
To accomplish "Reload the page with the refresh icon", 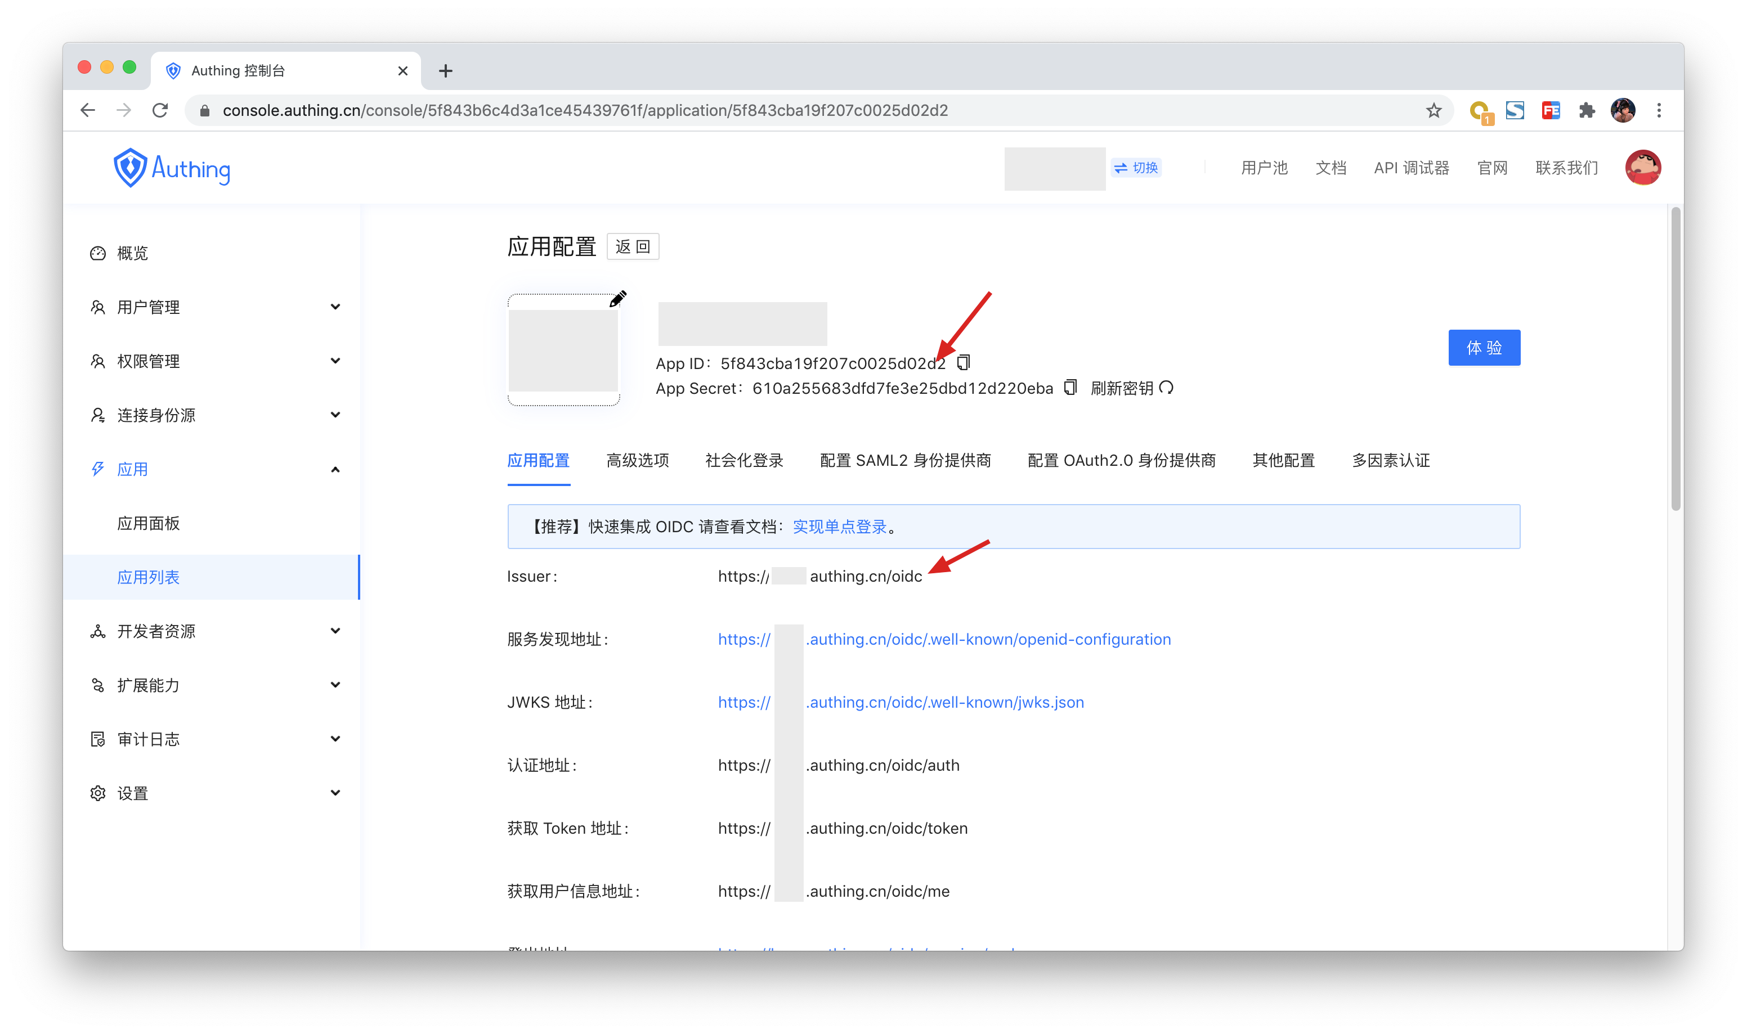I will tap(160, 111).
